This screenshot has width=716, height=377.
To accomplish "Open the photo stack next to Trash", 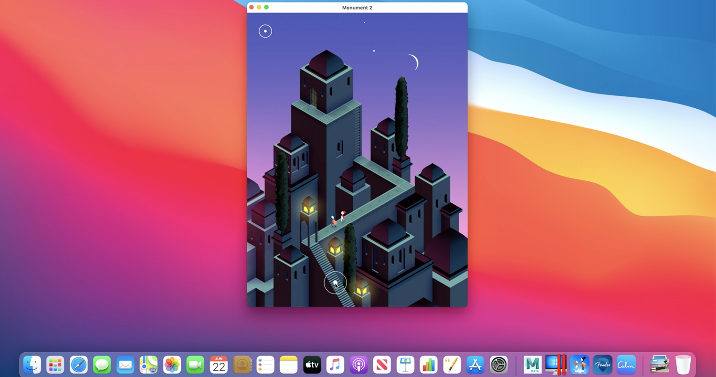I will coord(660,365).
